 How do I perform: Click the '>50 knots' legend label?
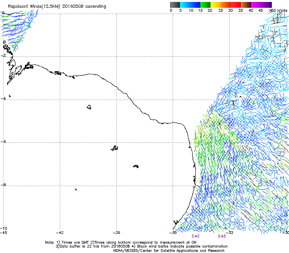(278, 11)
